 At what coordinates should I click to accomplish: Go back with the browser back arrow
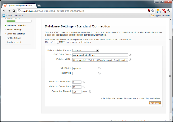click(4, 11)
